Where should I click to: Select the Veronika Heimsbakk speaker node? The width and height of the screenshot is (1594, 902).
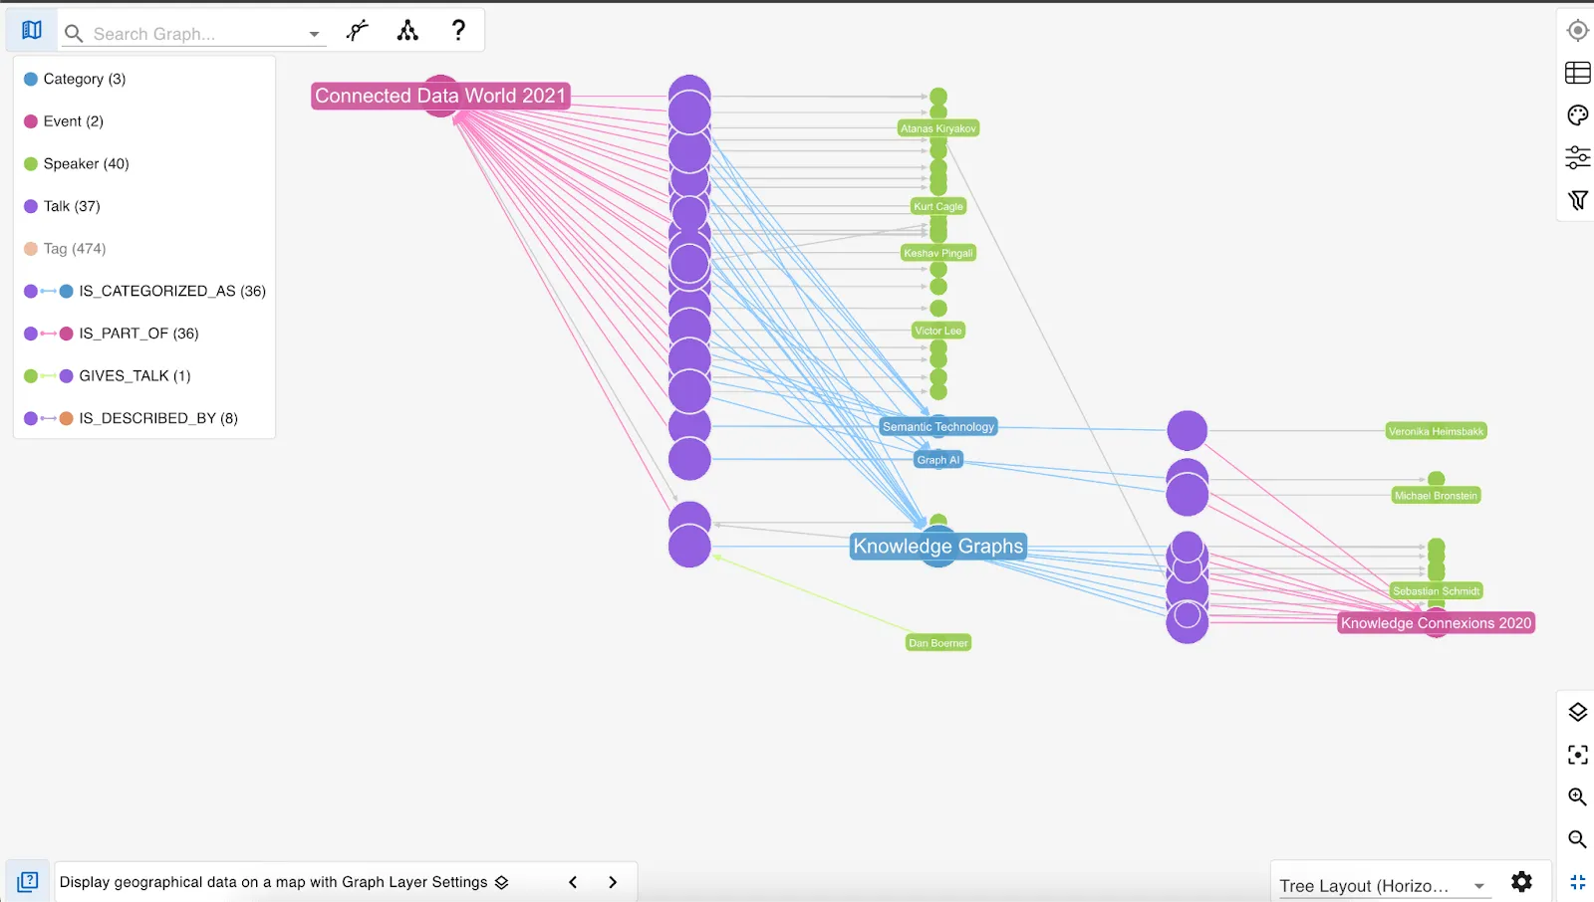(1436, 431)
